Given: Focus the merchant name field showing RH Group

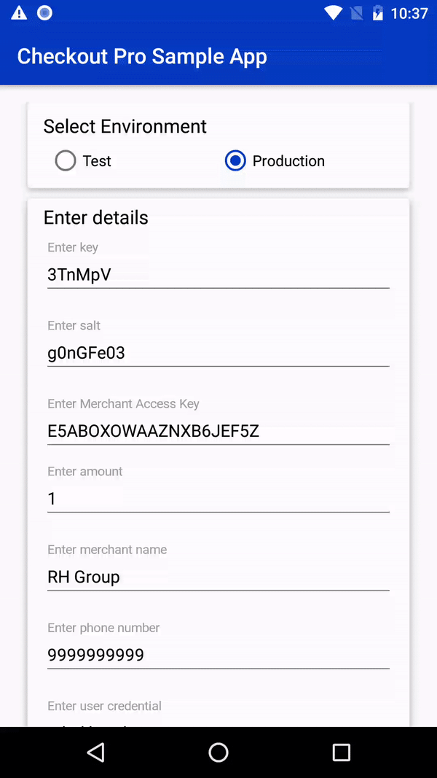Looking at the screenshot, I should 218,577.
